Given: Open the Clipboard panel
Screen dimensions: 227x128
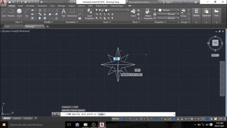Looking at the screenshot, I should click(206, 13).
